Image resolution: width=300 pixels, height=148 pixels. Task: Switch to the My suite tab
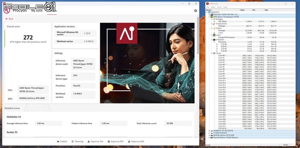37,11
